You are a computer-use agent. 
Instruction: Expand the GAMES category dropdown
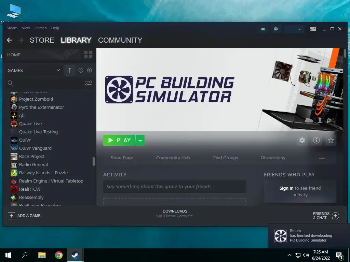(58, 70)
